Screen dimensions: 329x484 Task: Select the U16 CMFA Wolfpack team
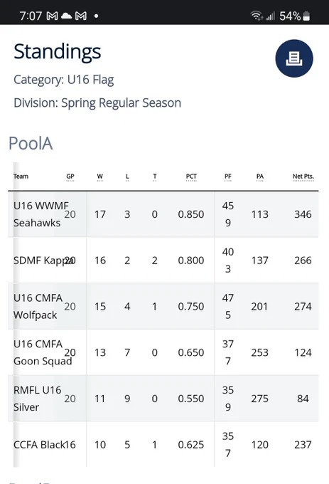pyautogui.click(x=38, y=307)
